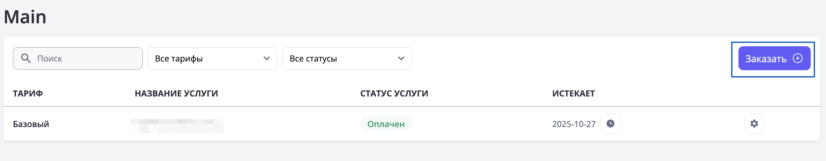Click the magnifier icon in search box
This screenshot has width=826, height=161.
(26, 58)
